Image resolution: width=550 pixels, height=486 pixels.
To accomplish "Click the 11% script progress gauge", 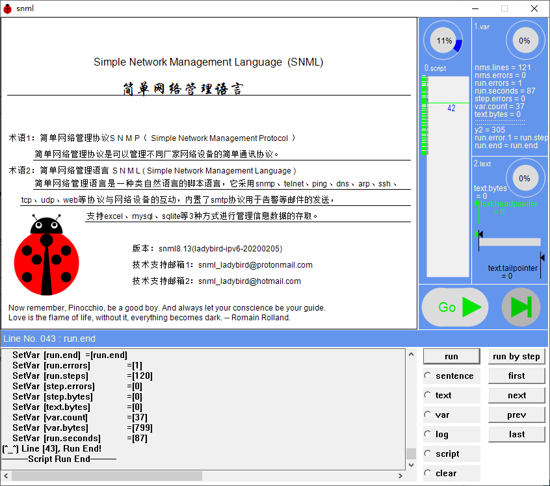I will pos(444,41).
